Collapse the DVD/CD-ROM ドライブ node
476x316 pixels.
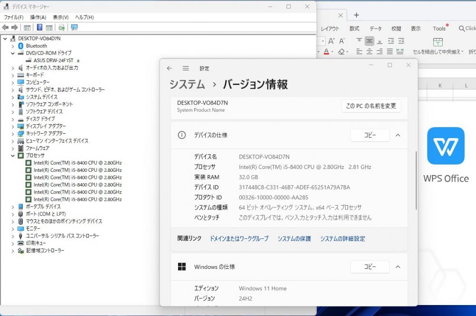coord(13,53)
